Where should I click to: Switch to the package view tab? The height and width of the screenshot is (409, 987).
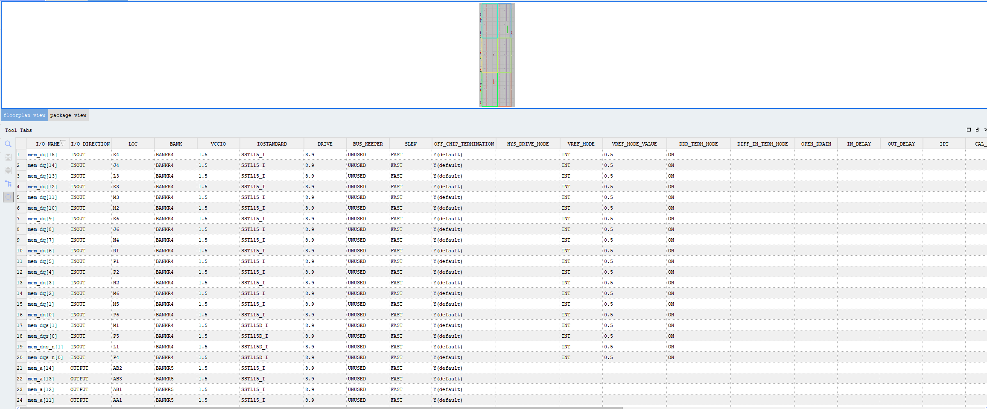[68, 115]
